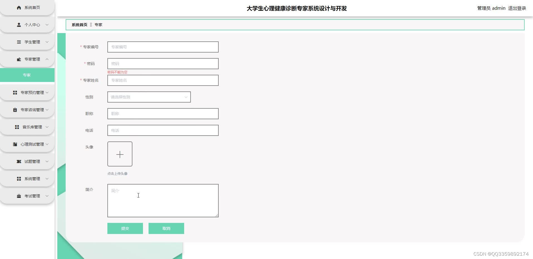Open the 专家管理 menu label

tap(32, 59)
